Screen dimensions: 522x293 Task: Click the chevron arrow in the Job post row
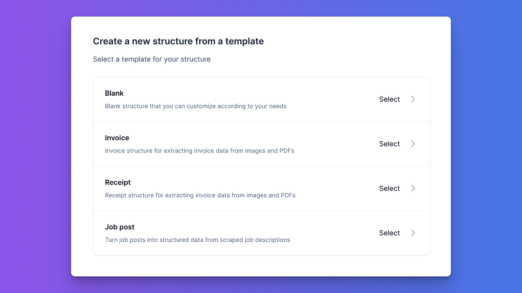point(413,233)
